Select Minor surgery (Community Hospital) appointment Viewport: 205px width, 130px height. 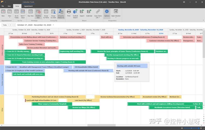pyautogui.click(x=52, y=104)
